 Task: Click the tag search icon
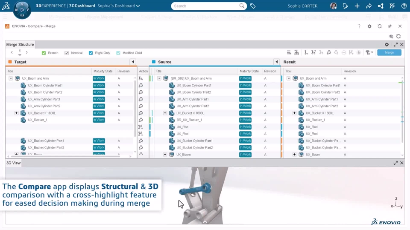pos(253,6)
